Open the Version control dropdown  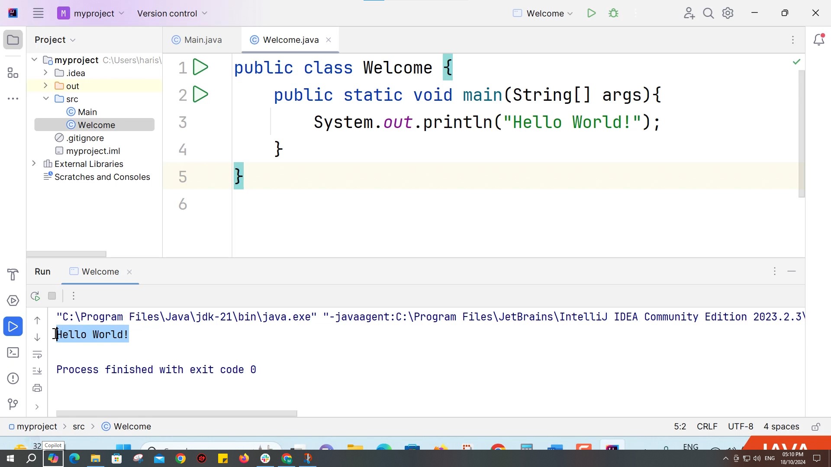point(172,13)
